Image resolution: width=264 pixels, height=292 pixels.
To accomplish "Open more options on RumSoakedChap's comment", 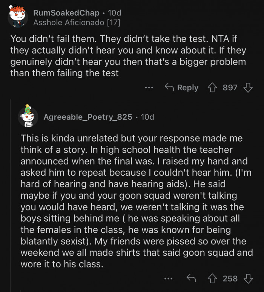I will pos(149,88).
